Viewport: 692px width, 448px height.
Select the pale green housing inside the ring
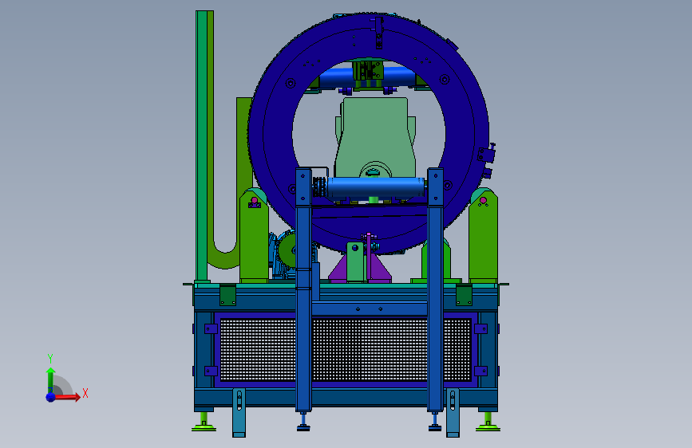click(375, 132)
